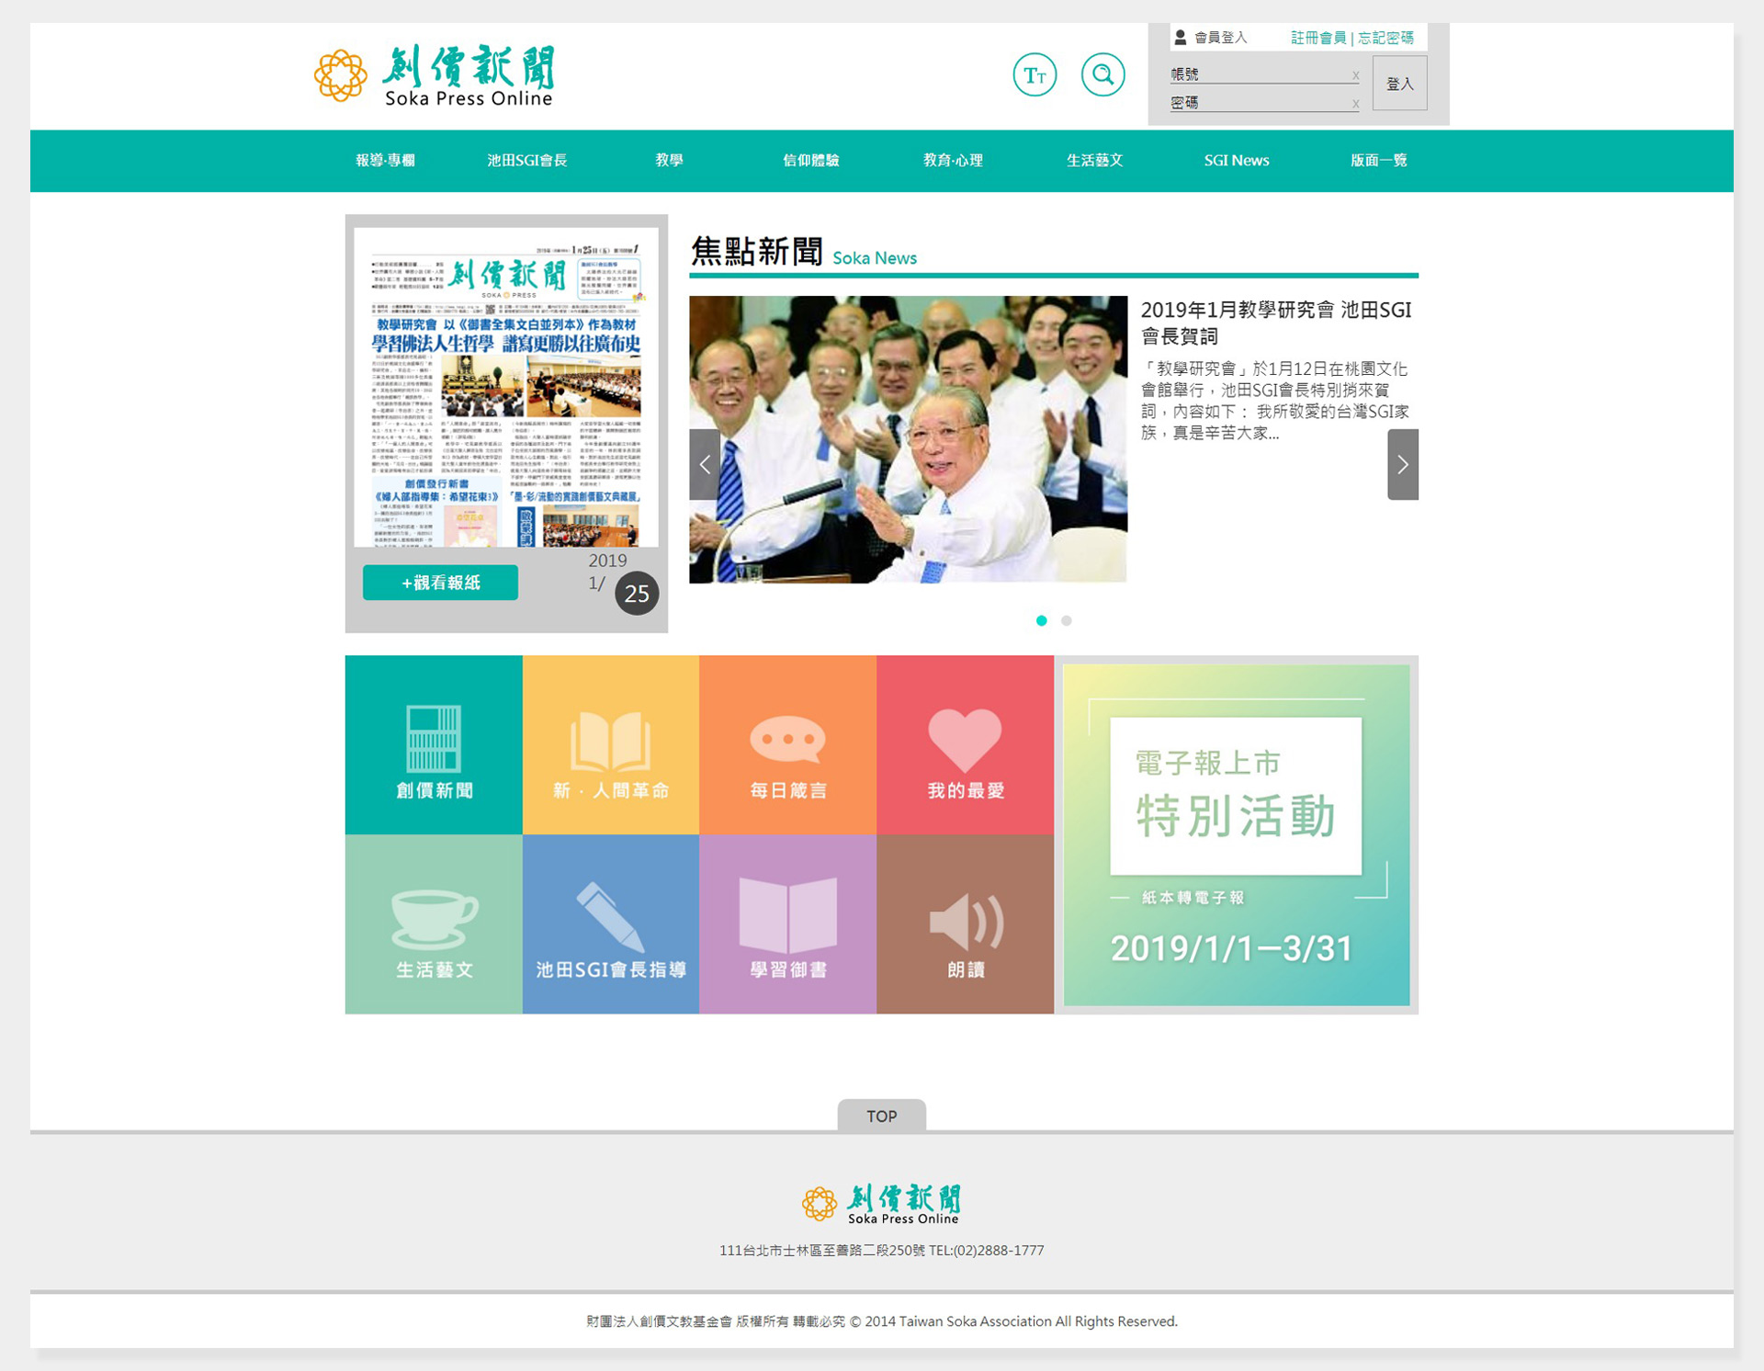Open the 朗讀 speaker tile

pyautogui.click(x=965, y=924)
